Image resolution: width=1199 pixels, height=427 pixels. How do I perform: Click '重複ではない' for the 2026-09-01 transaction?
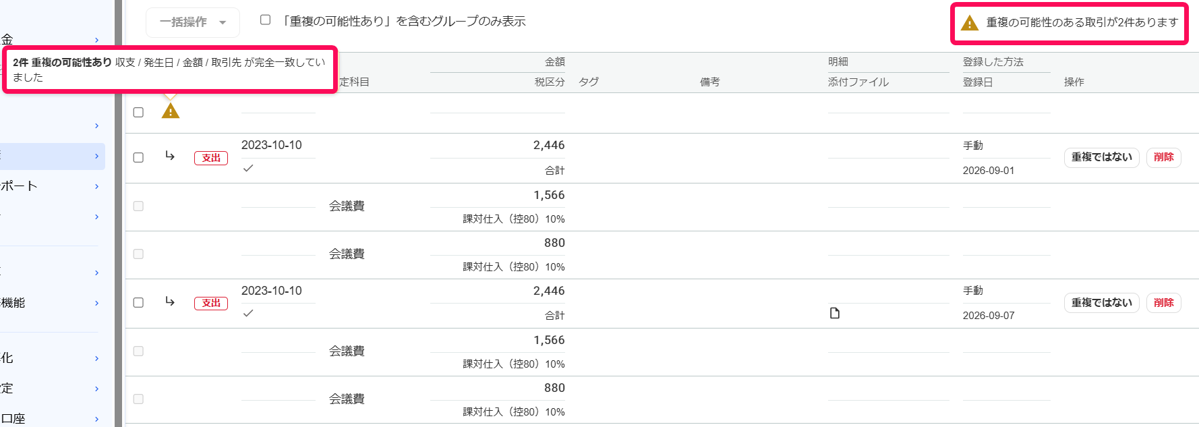[1102, 157]
